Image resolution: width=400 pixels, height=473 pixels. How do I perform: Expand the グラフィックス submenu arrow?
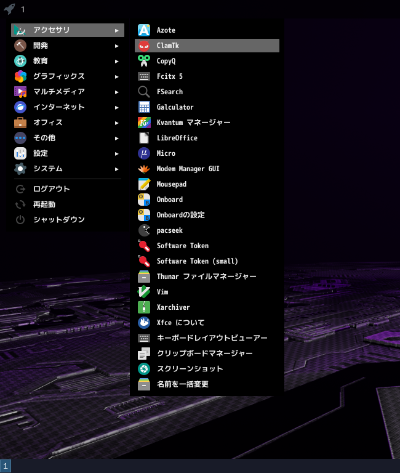tap(117, 76)
